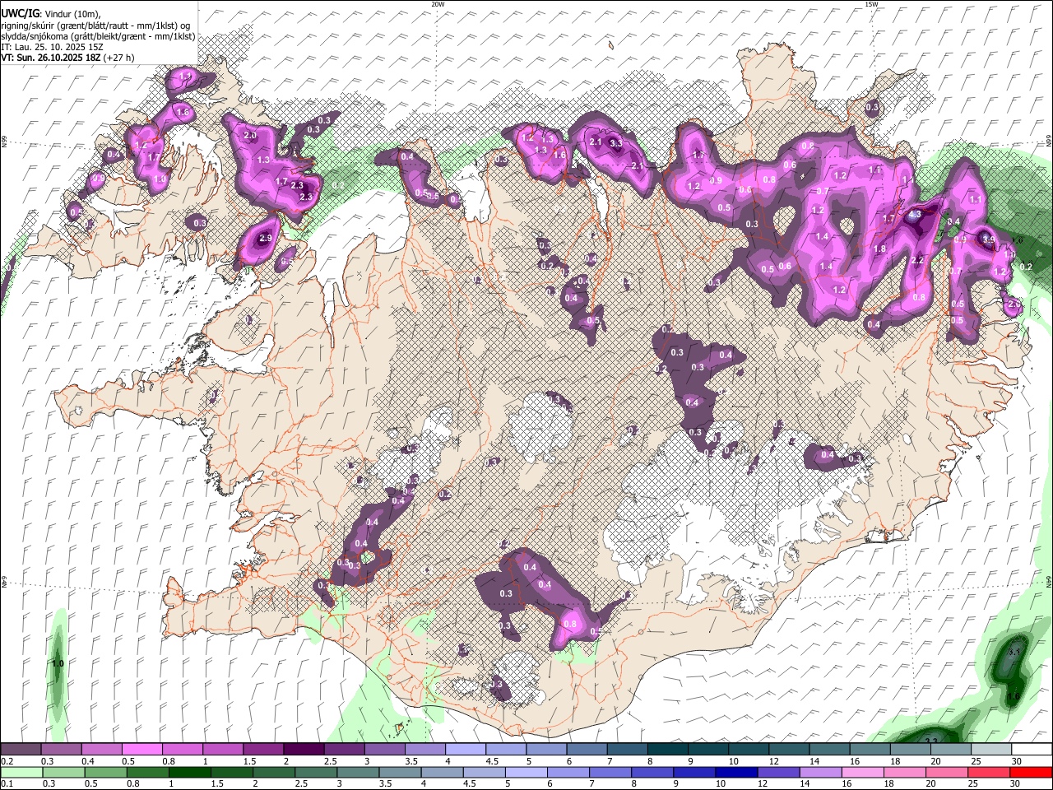Select the dark teal 8–9 snow legend swatch

(x=666, y=750)
